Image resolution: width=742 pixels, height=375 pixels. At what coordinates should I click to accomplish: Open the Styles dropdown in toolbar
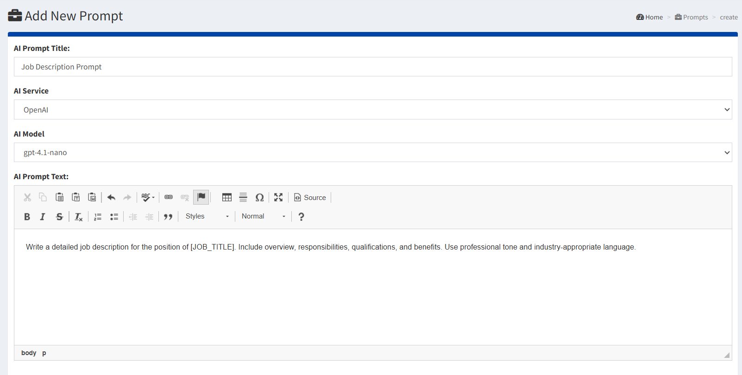[207, 216]
